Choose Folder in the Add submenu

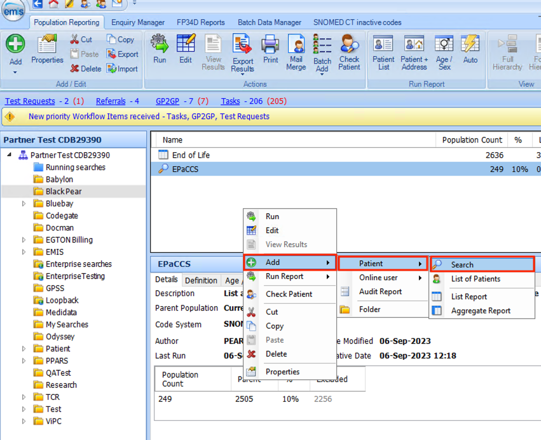point(383,309)
